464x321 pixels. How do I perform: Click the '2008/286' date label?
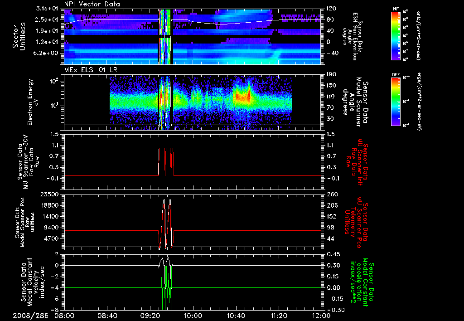30,316
